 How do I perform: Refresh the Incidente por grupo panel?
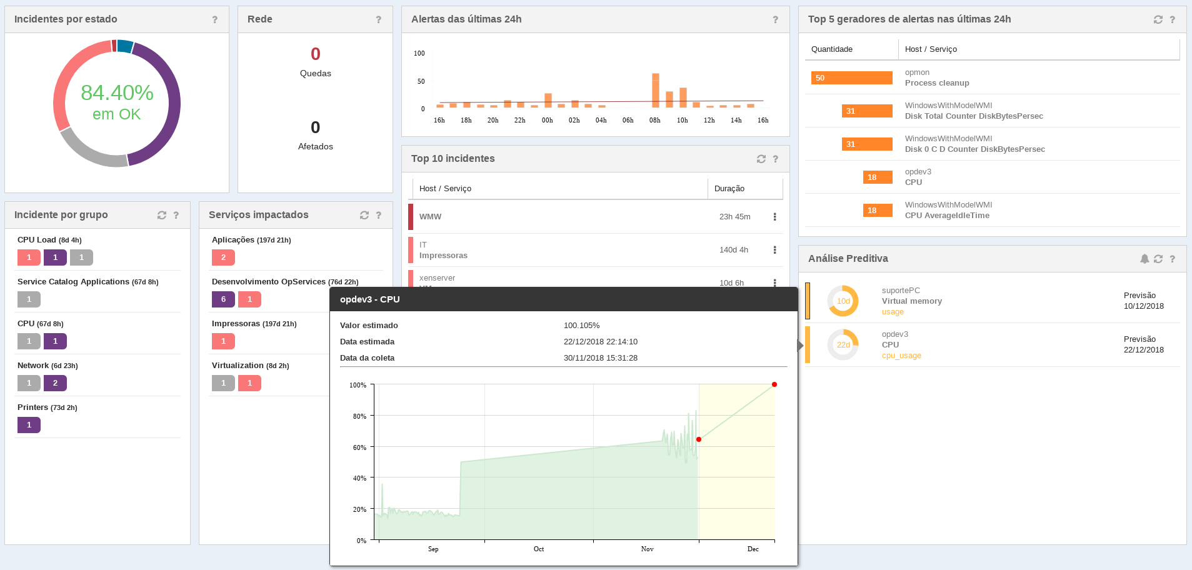[162, 215]
